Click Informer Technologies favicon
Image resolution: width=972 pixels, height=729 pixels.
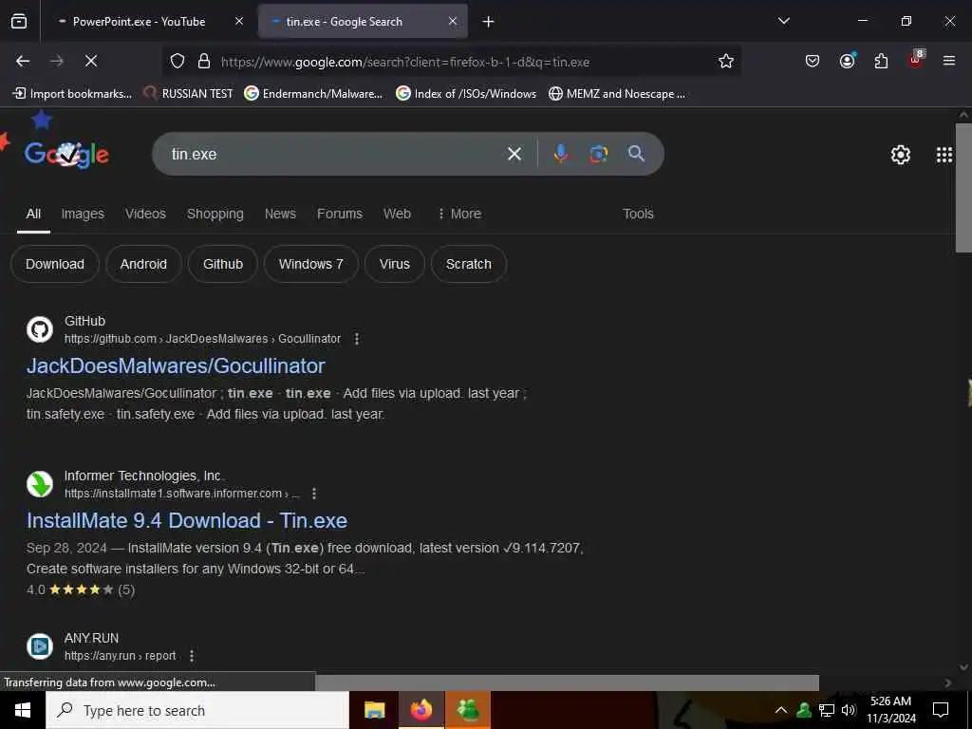(40, 484)
